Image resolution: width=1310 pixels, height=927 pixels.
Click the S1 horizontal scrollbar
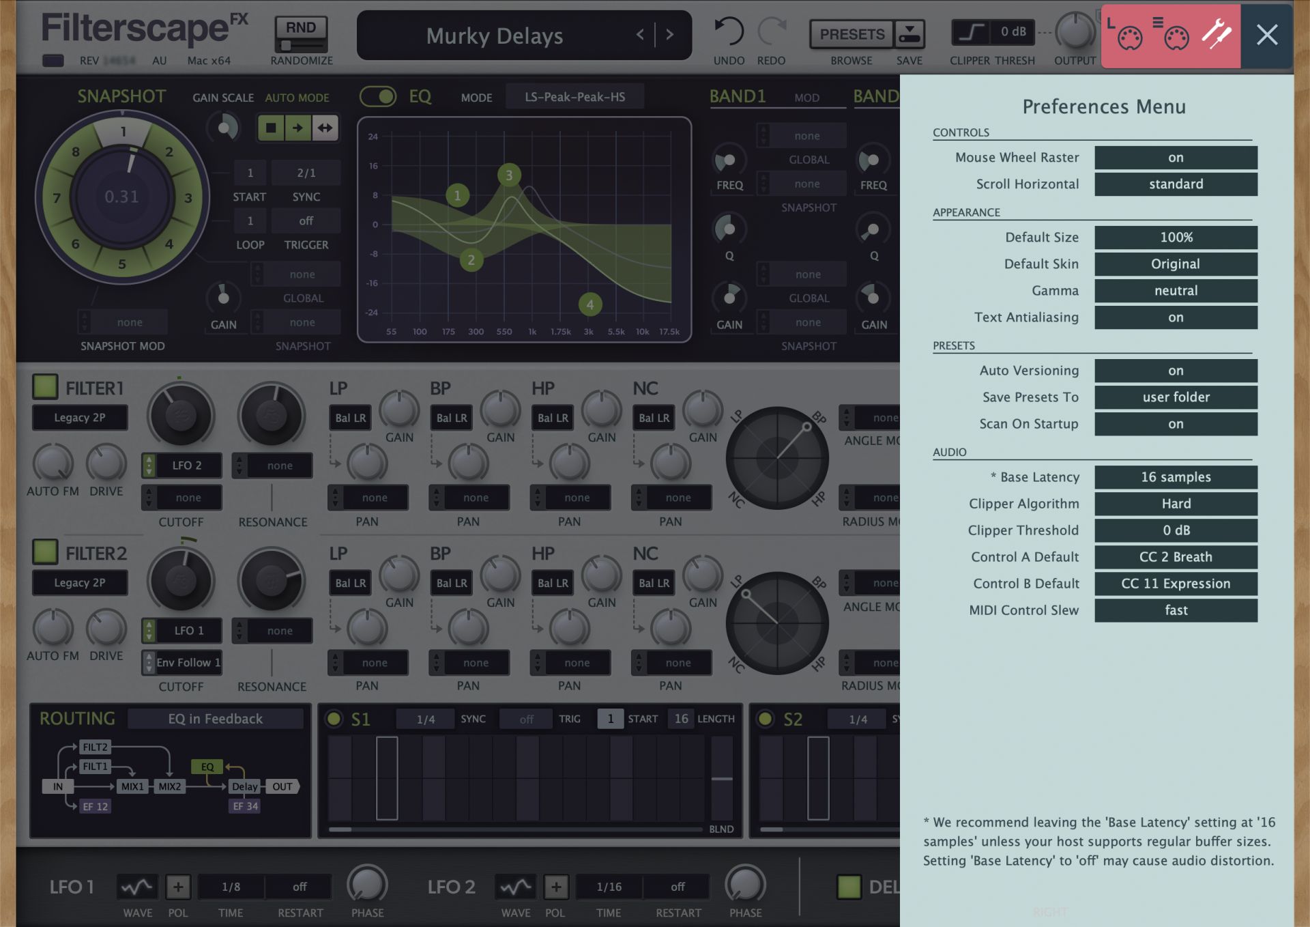point(515,829)
